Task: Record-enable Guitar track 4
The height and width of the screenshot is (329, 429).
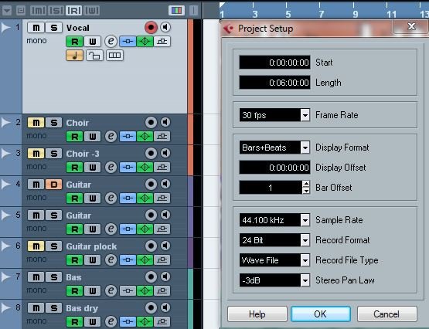Action: 151,184
